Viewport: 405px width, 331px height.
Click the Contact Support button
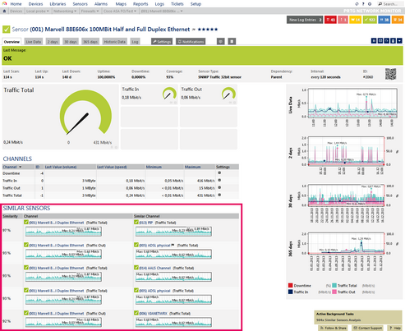click(x=368, y=328)
